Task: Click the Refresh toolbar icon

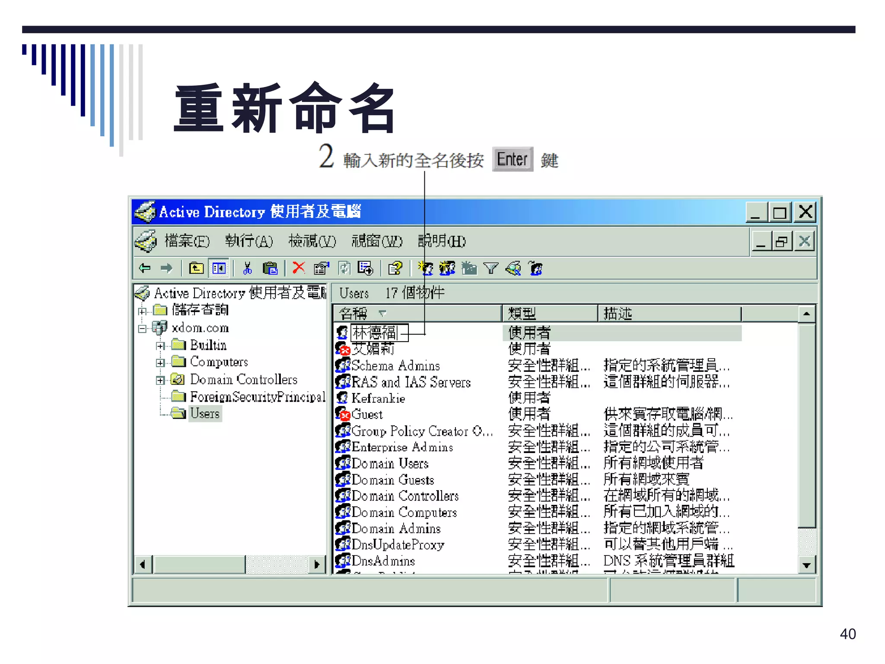Action: (344, 268)
